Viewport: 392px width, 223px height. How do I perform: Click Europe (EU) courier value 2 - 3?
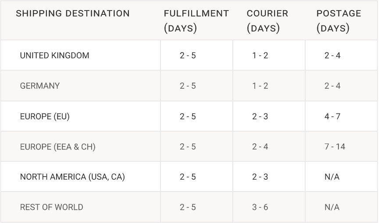[x=260, y=116]
